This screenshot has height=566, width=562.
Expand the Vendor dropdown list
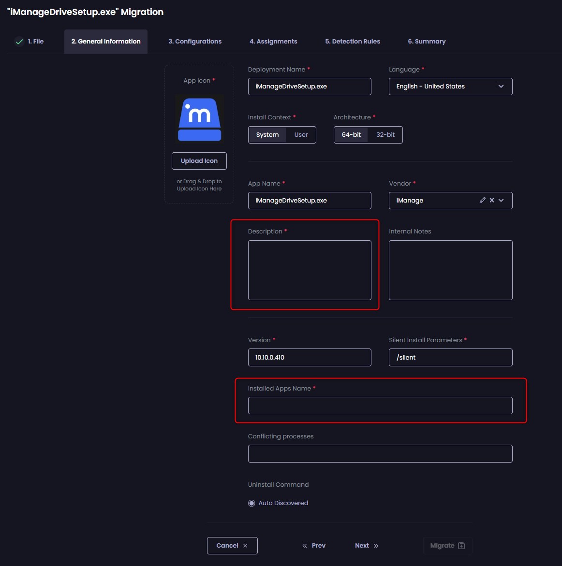tap(501, 200)
